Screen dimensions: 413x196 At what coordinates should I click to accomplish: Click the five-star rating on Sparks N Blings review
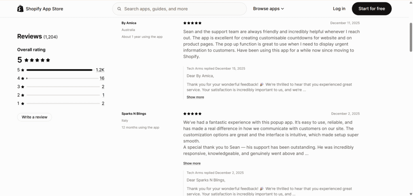point(192,114)
